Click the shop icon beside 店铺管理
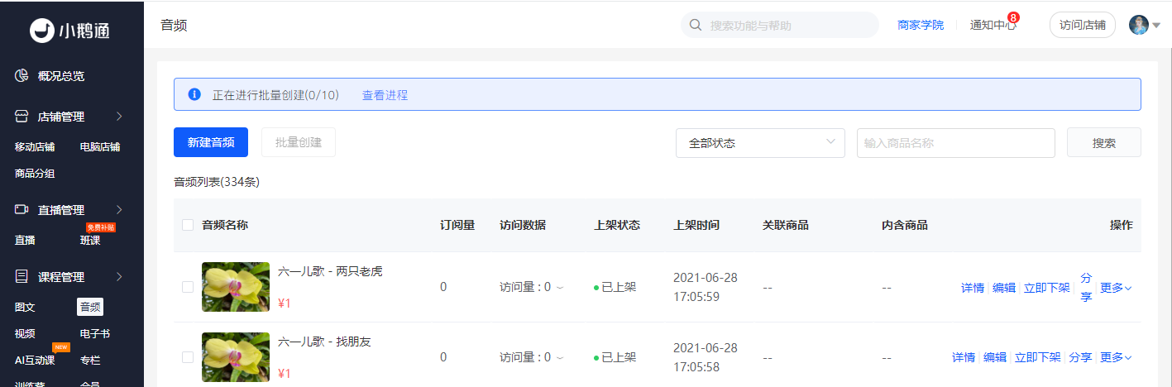This screenshot has height=387, width=1172. 22,117
